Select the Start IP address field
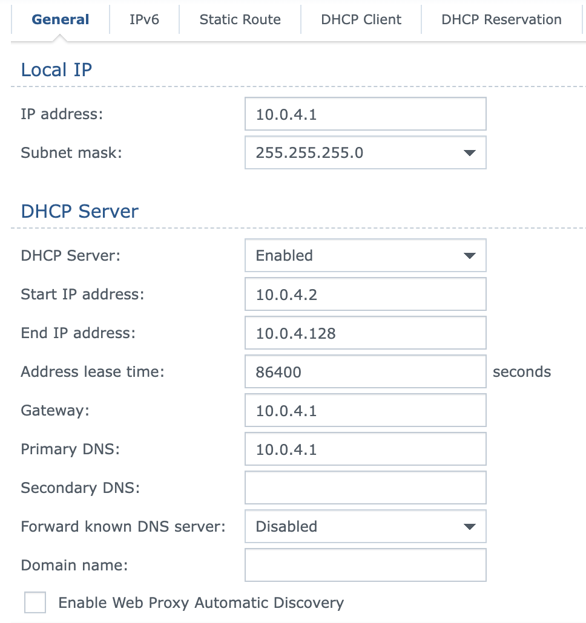 pos(365,294)
